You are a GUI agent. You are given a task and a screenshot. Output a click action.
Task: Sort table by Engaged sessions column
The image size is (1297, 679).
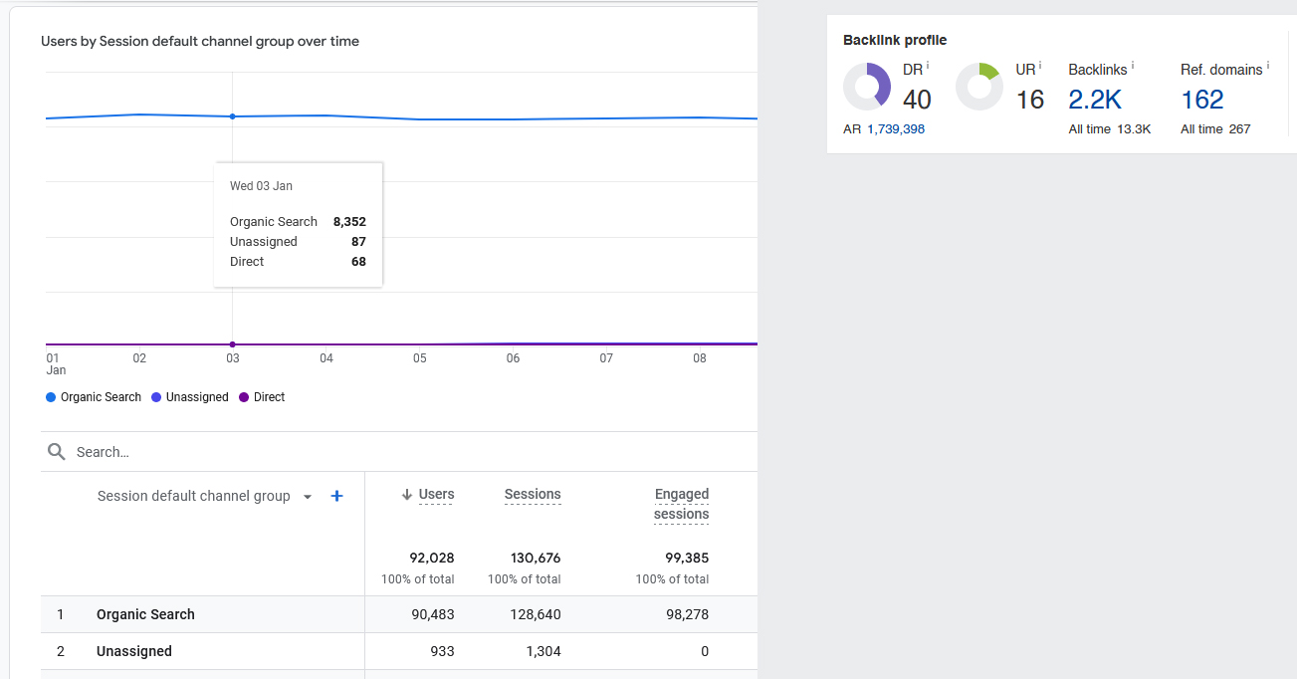[682, 504]
